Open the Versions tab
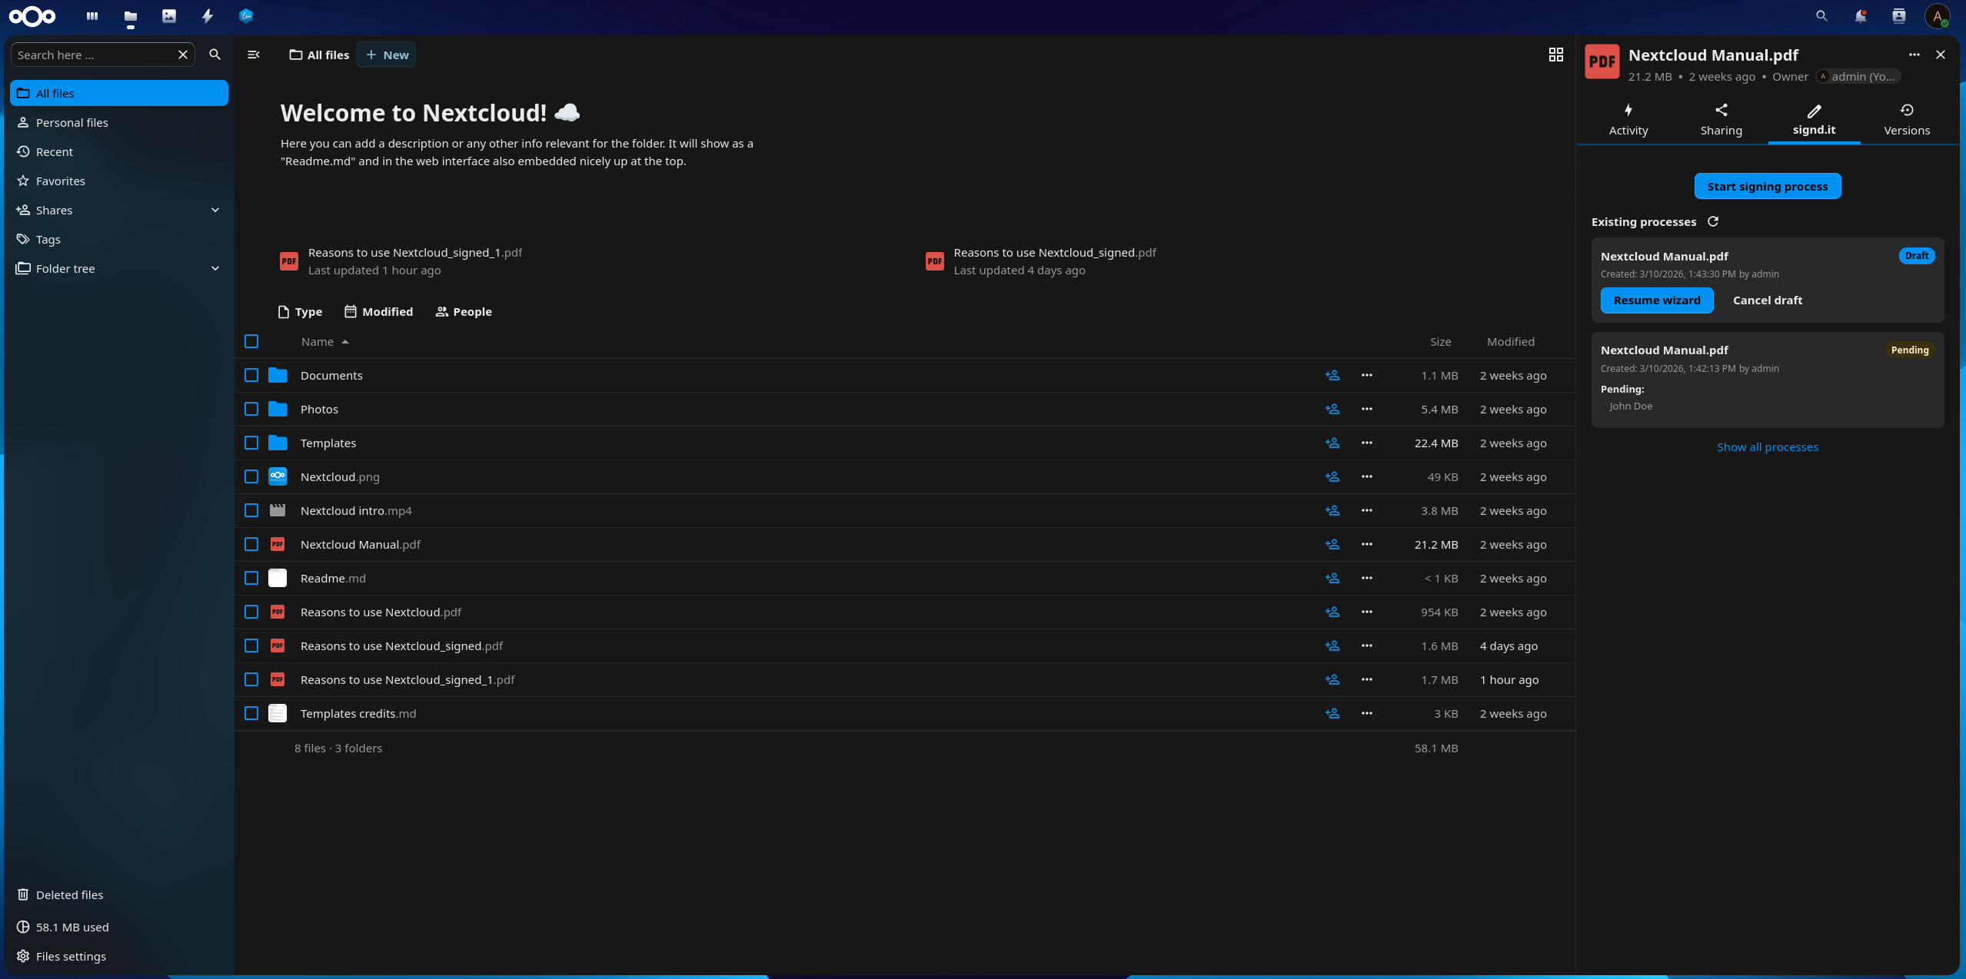This screenshot has height=979, width=1966. pyautogui.click(x=1906, y=119)
